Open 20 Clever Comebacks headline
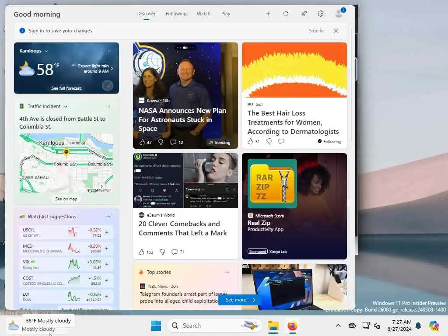 (x=182, y=228)
